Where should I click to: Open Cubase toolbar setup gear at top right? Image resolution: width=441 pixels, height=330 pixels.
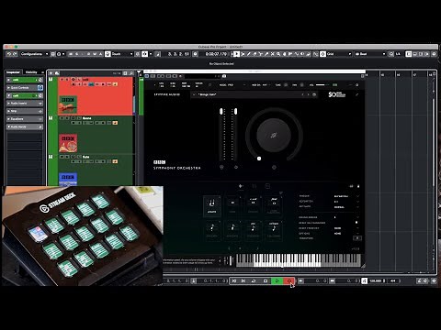click(434, 54)
